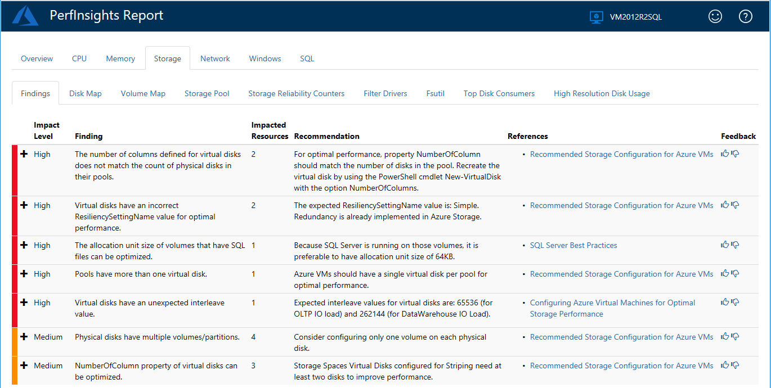Image resolution: width=771 pixels, height=388 pixels.
Task: Open the help question mark icon
Action: [746, 16]
